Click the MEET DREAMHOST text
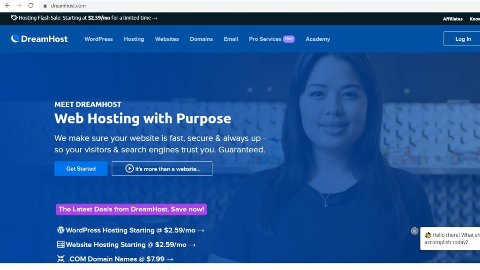 tap(88, 105)
